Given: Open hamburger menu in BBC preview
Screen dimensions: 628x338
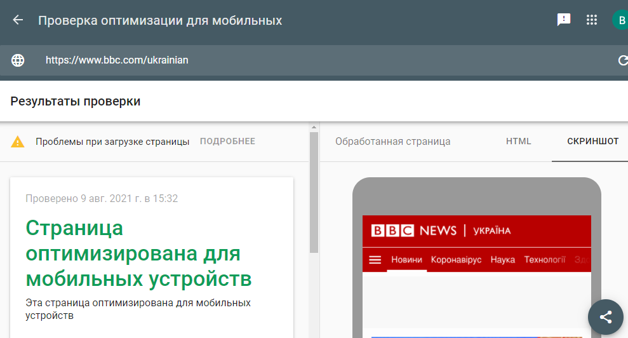Looking at the screenshot, I should click(375, 260).
